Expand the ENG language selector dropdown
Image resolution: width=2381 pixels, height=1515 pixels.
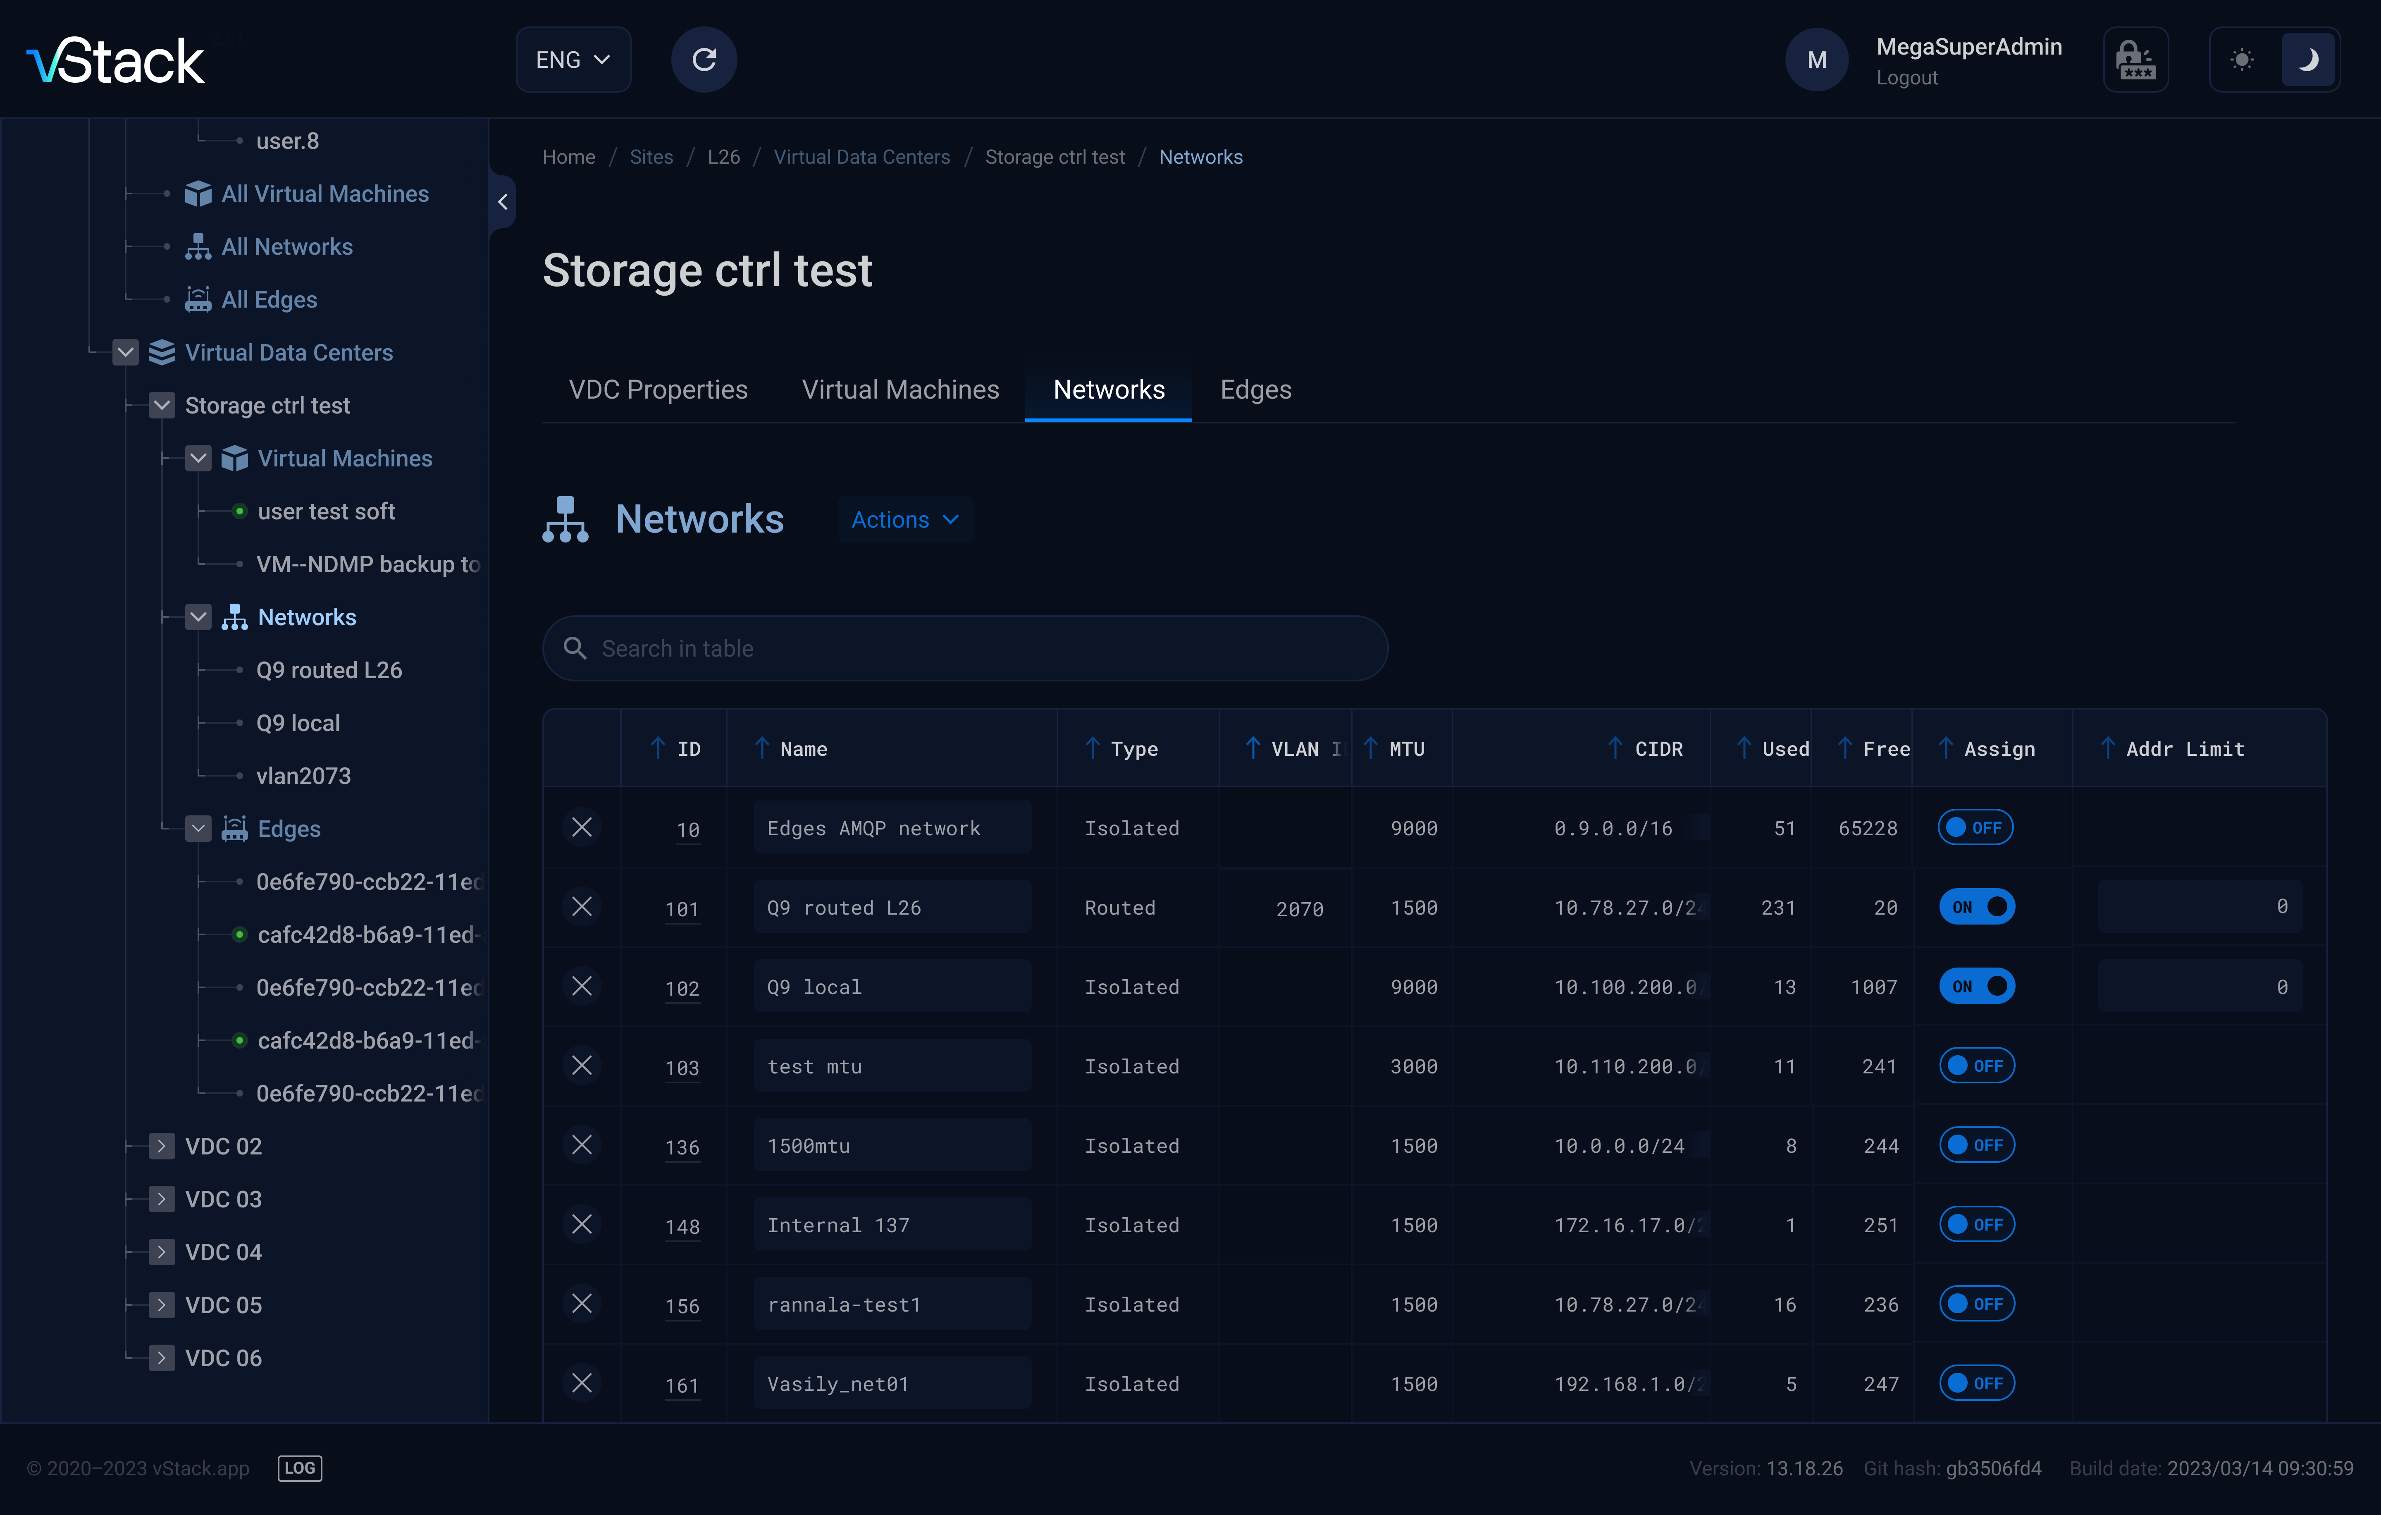tap(573, 59)
